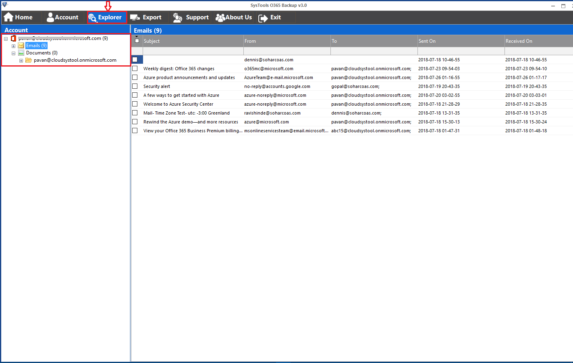The width and height of the screenshot is (573, 363).
Task: Click the Office account icon in tree
Action: coord(13,38)
